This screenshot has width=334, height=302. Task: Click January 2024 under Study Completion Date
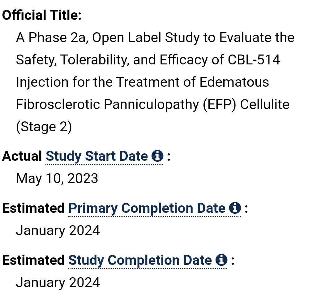(58, 282)
